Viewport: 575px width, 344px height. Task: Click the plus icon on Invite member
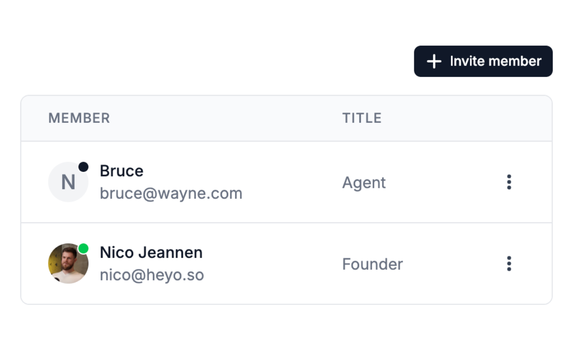434,62
